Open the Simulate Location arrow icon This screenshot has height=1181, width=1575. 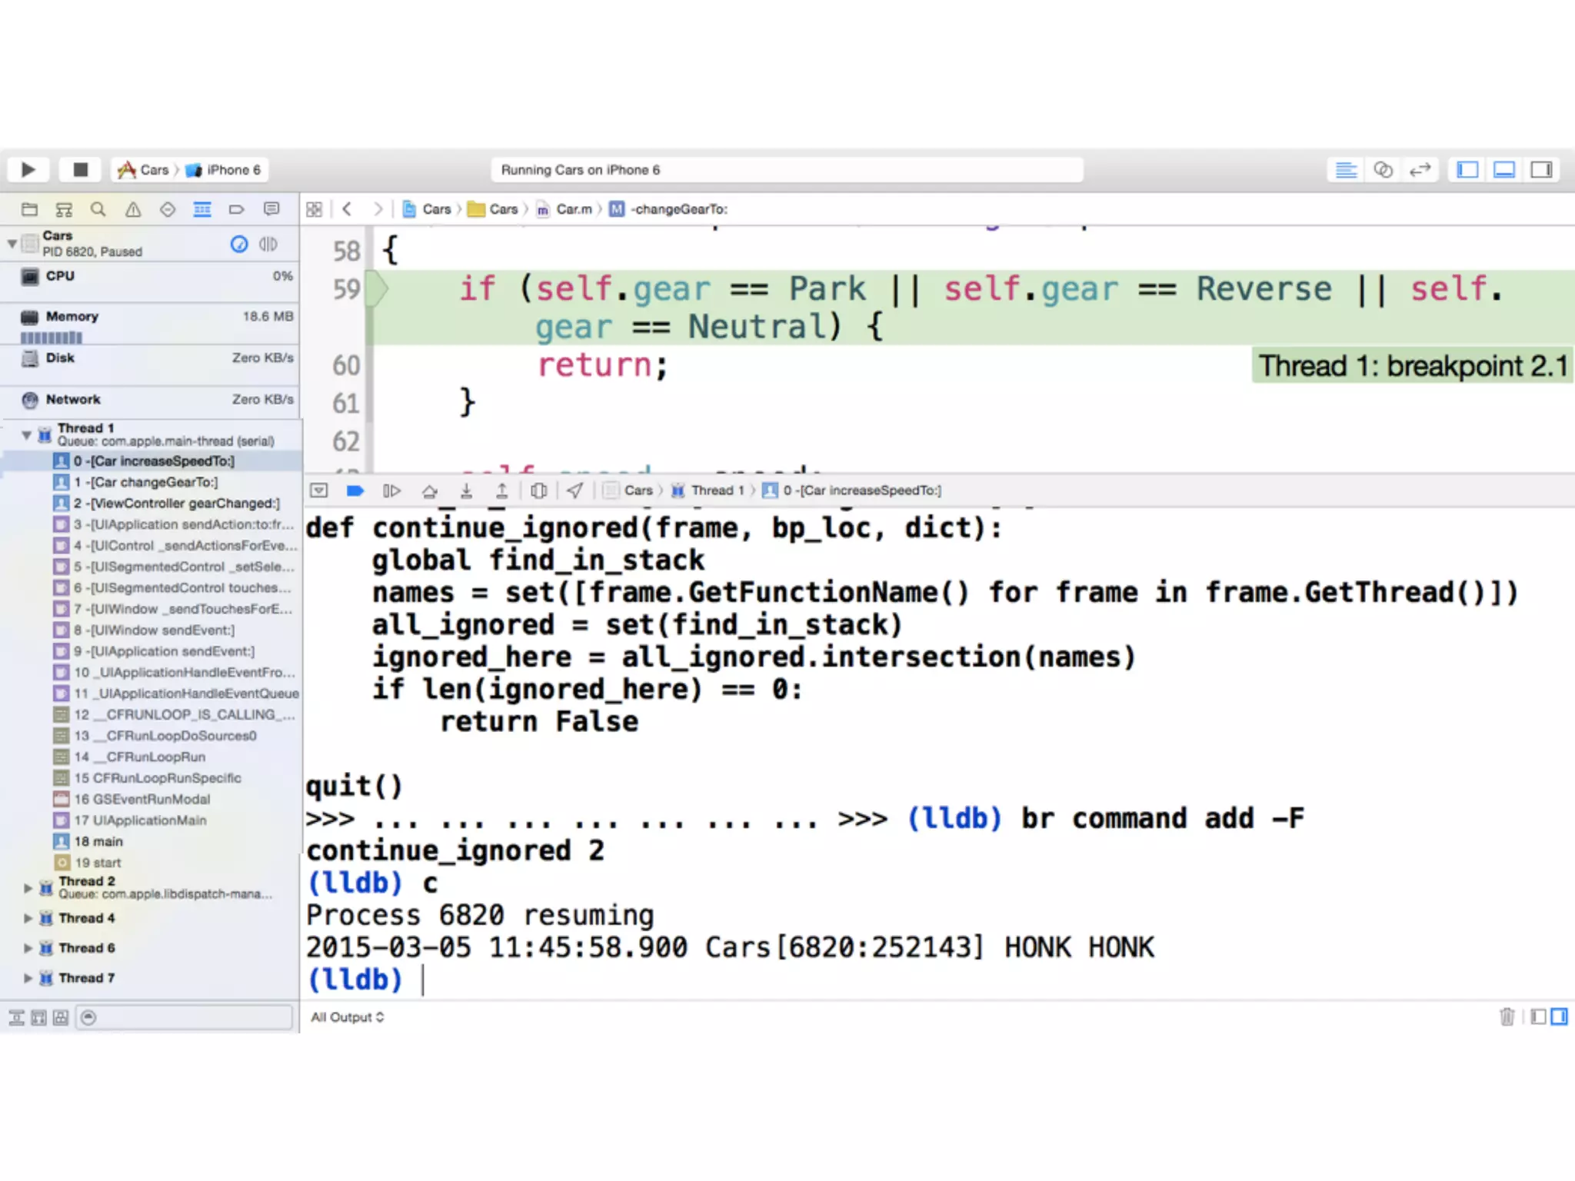pos(574,491)
